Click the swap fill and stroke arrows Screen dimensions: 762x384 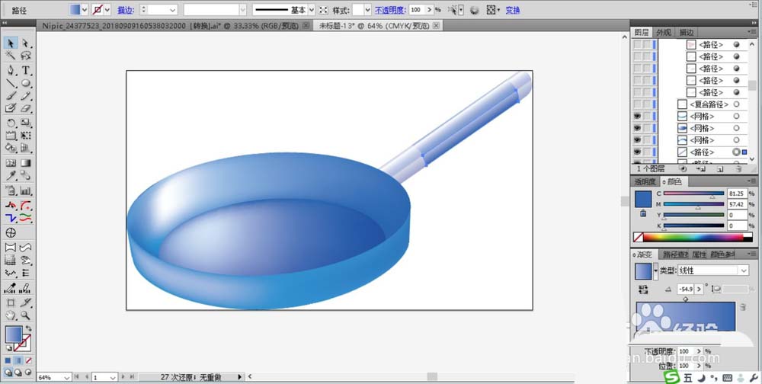(x=28, y=328)
